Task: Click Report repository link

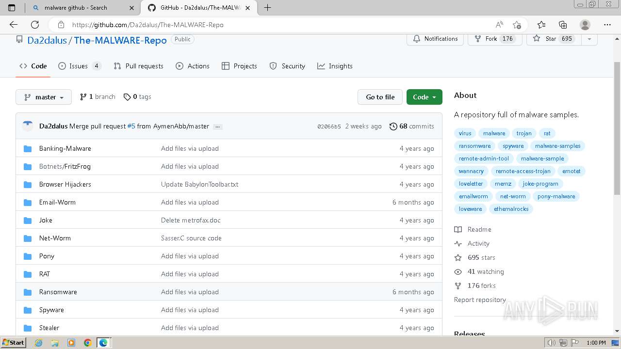Action: point(480,300)
